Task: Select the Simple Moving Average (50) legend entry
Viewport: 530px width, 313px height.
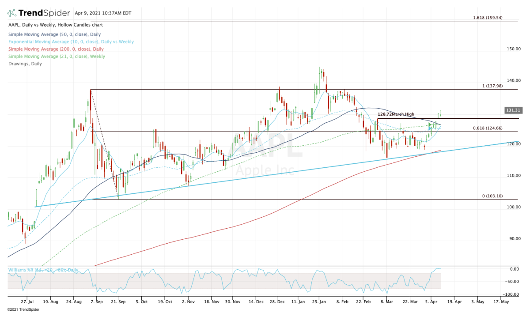Action: tap(53, 34)
